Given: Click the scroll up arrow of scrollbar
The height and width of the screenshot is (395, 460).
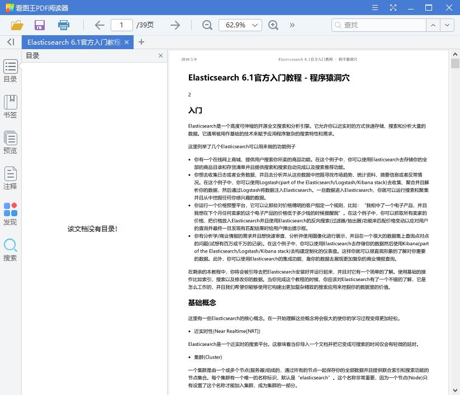Looking at the screenshot, I should pos(455,54).
